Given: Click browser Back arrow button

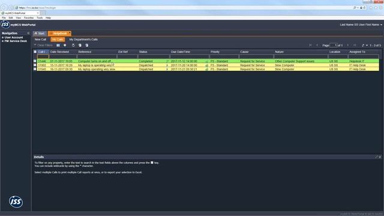Looking at the screenshot, I should point(4,8).
